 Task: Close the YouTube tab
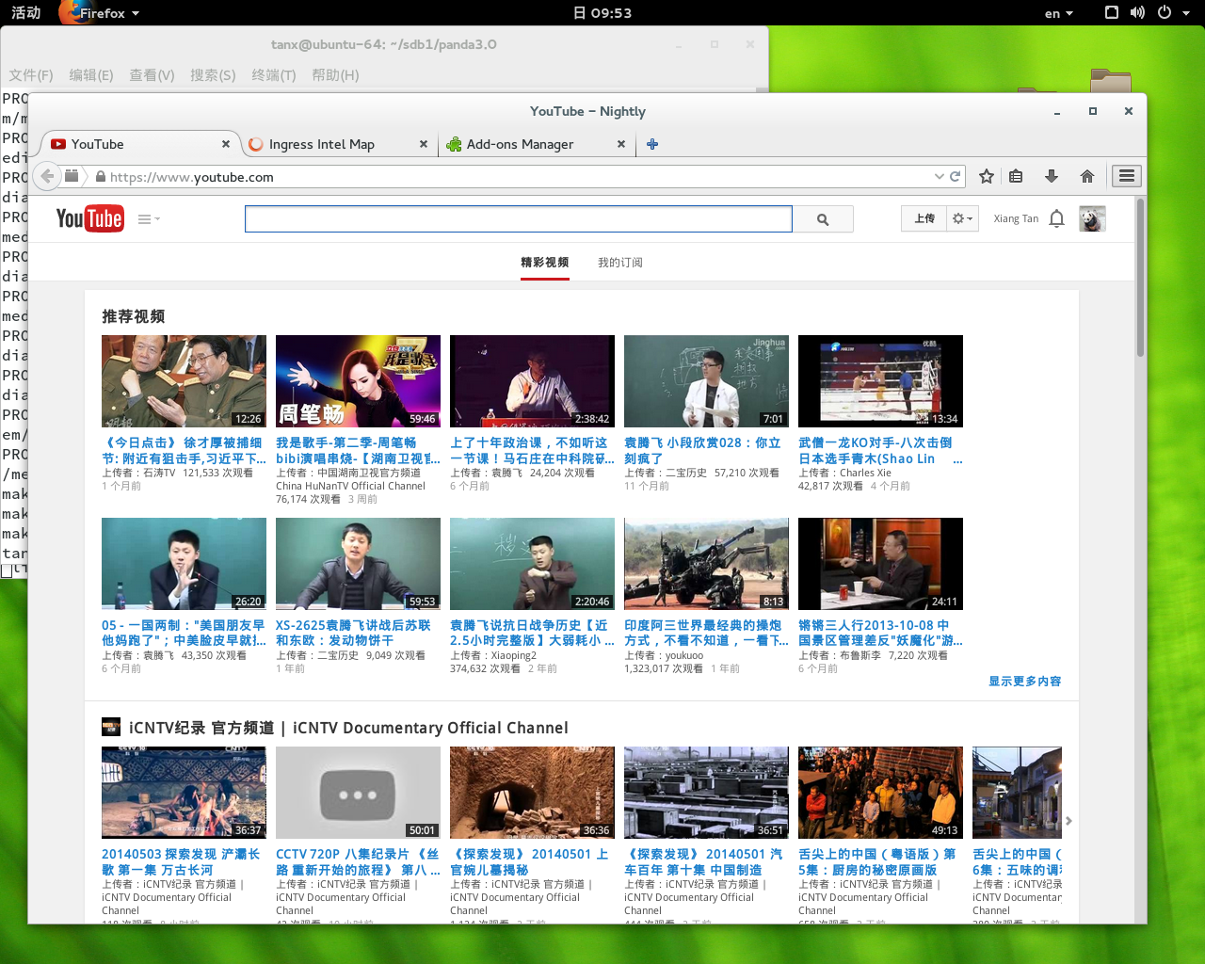coord(226,144)
